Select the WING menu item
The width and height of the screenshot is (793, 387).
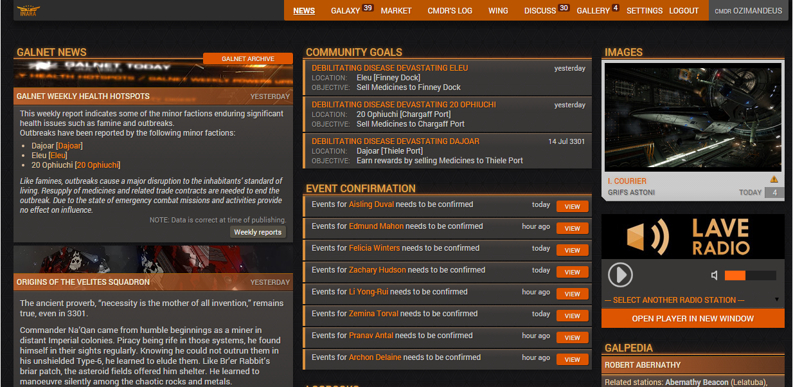[498, 11]
